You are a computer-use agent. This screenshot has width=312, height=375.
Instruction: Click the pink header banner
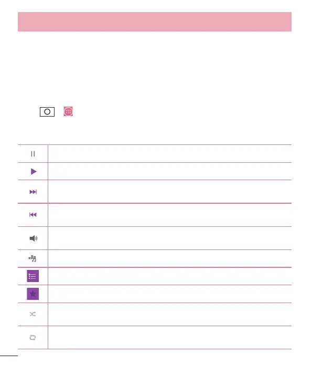[x=155, y=22]
